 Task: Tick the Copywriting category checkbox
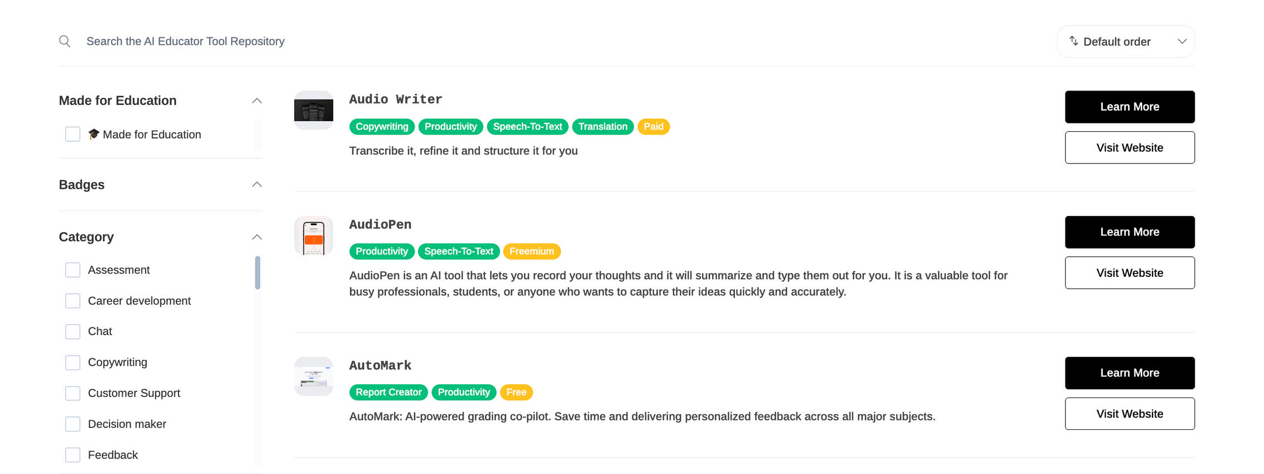click(73, 363)
